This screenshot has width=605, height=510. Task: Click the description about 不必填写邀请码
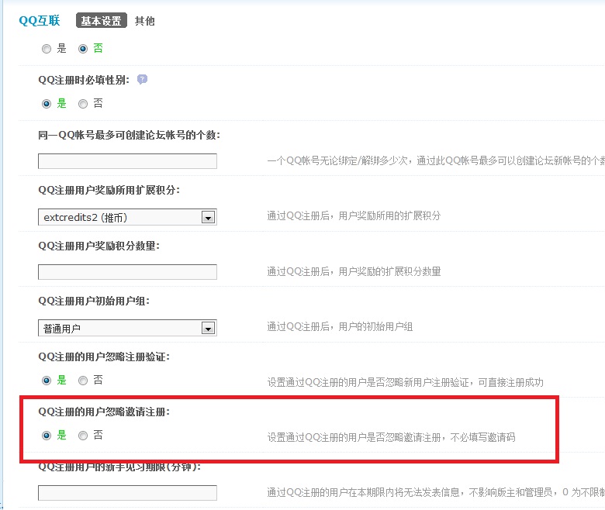(391, 437)
